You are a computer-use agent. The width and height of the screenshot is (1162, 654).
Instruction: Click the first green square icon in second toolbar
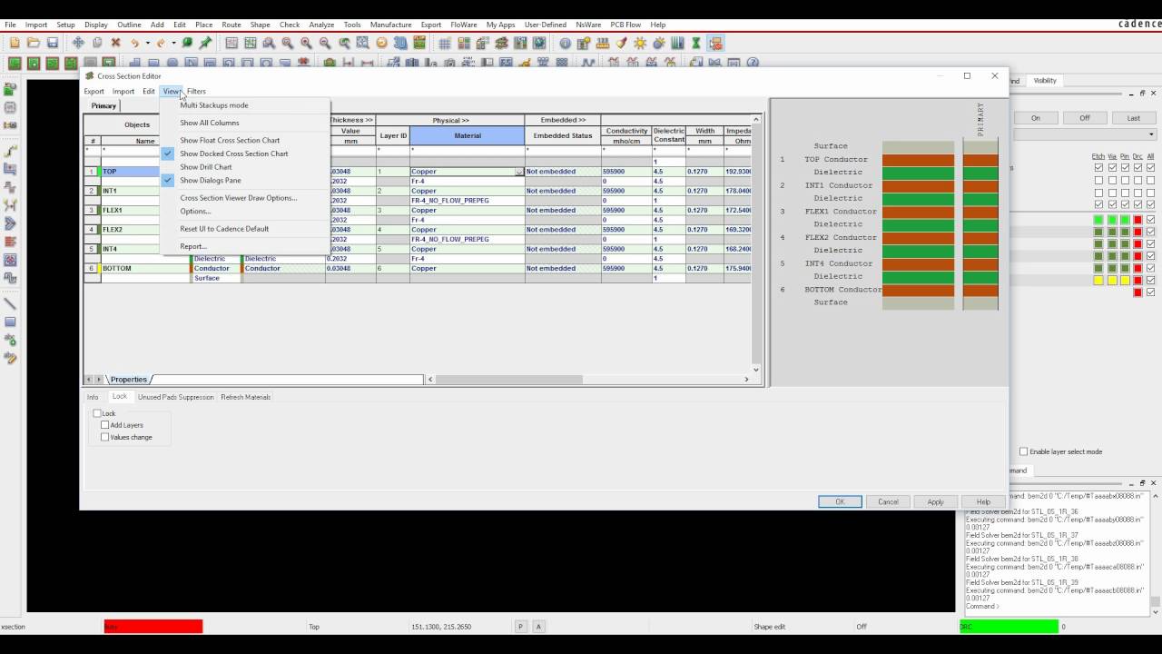[x=15, y=63]
